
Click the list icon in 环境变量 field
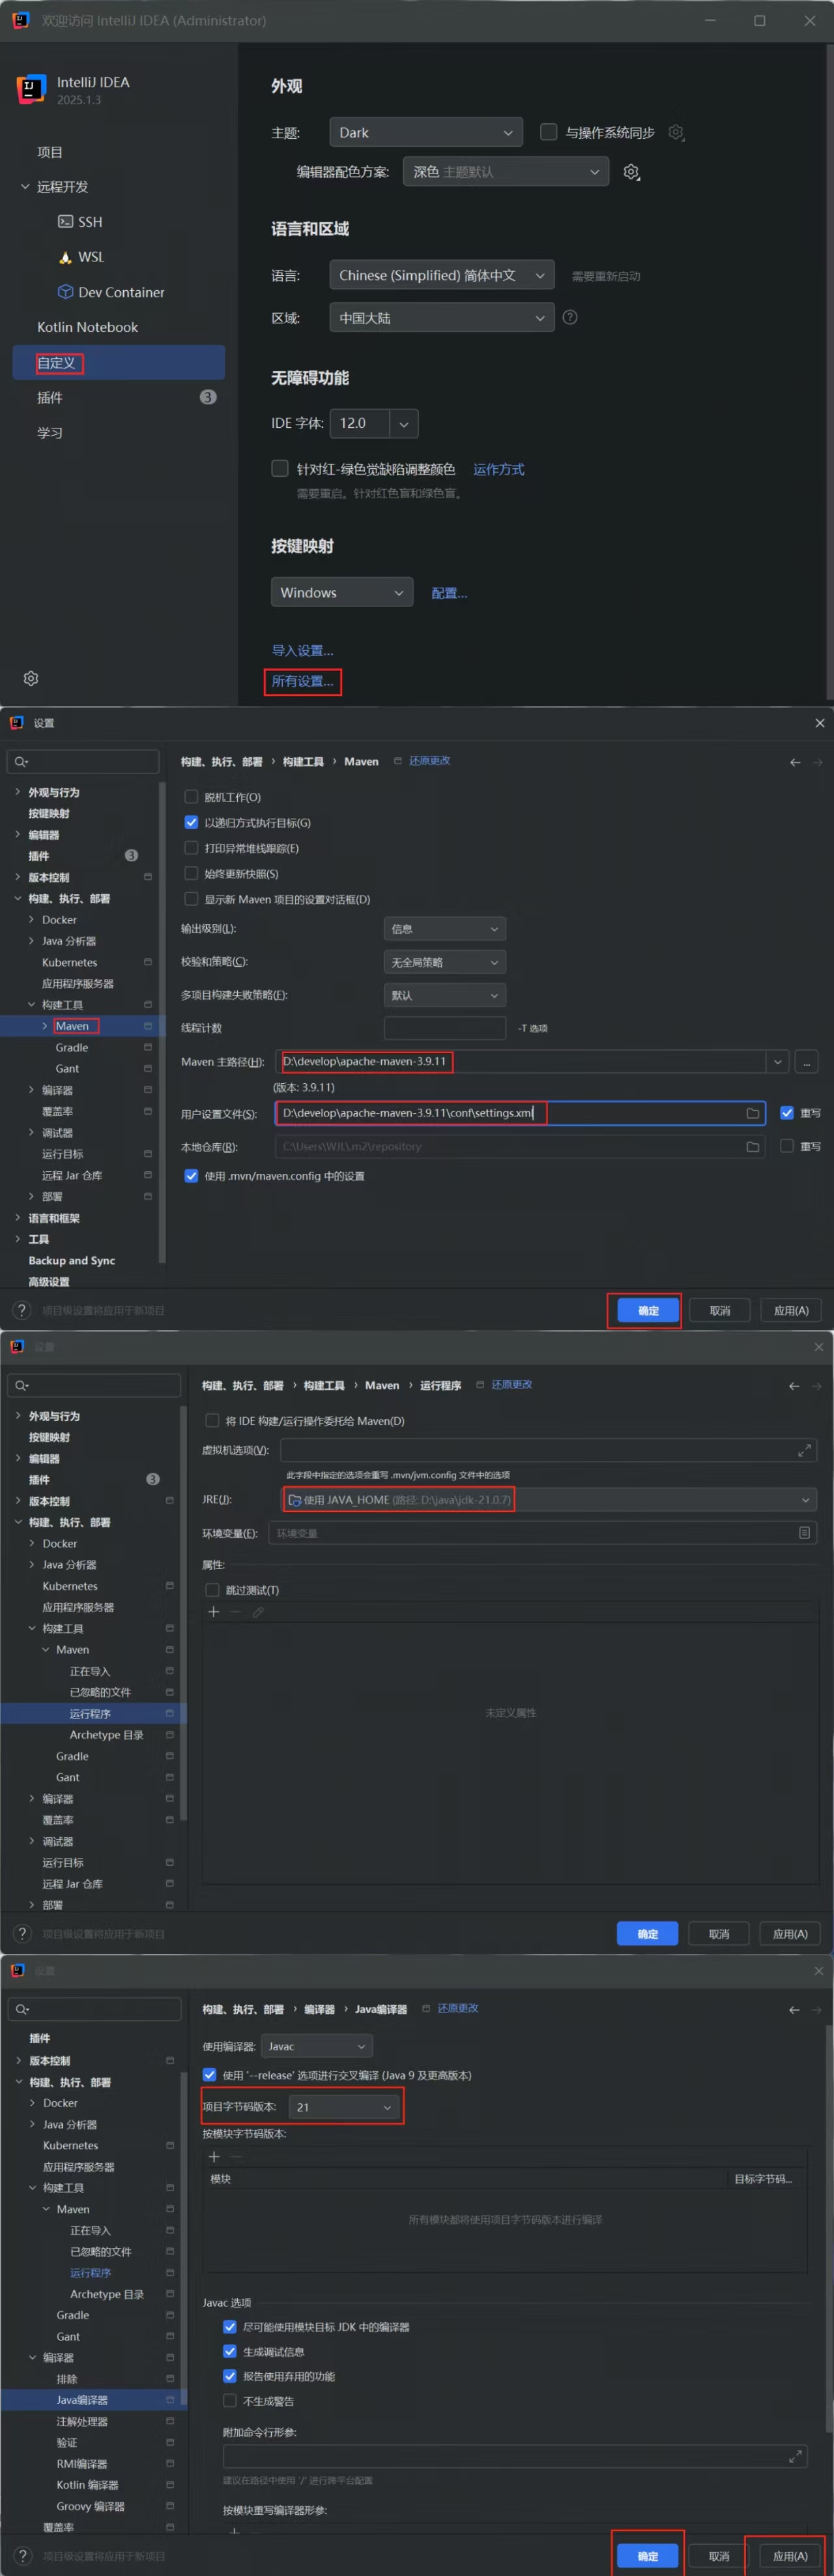click(x=804, y=1533)
